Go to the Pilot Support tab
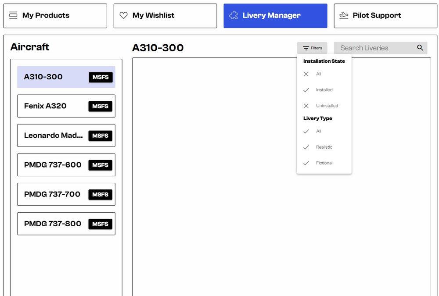 click(385, 16)
